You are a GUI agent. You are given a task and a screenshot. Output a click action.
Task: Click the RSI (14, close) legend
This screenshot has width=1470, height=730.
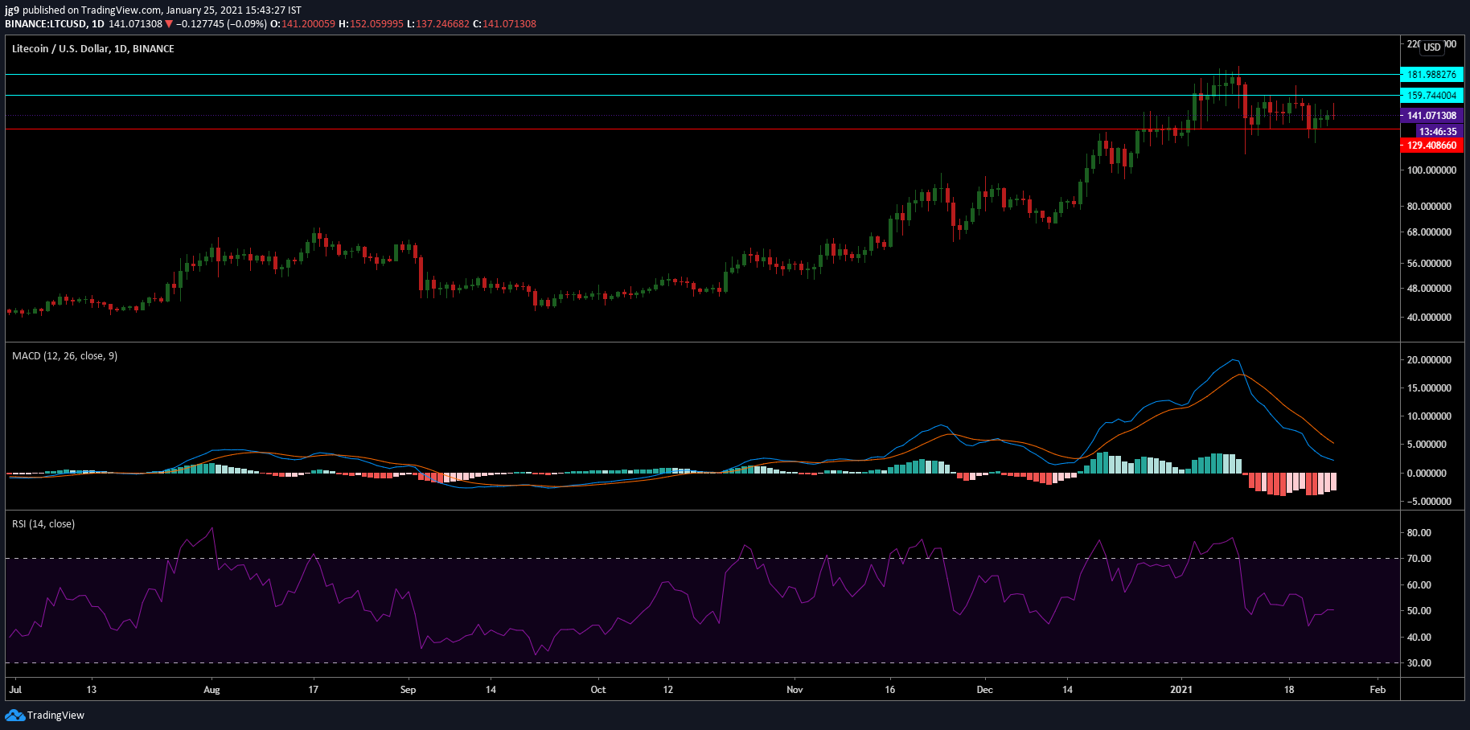[43, 524]
